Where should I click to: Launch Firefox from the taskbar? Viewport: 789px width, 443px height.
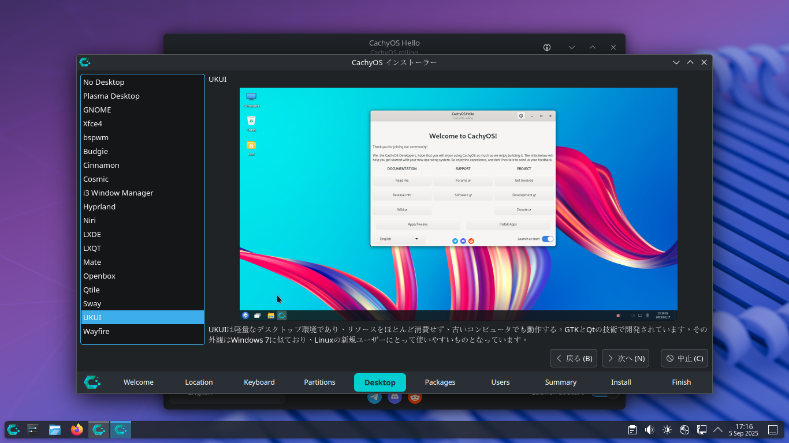(77, 430)
